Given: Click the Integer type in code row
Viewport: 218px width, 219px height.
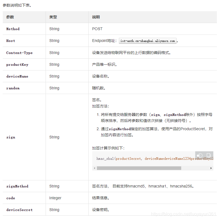Looking at the screenshot, I should (55, 198).
